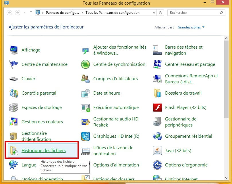Click the Options d'ergonomie link
The height and width of the screenshot is (184, 232).
pos(186,165)
